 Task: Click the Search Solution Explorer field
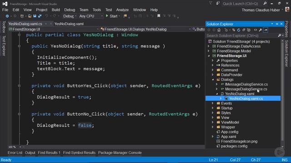point(242,35)
